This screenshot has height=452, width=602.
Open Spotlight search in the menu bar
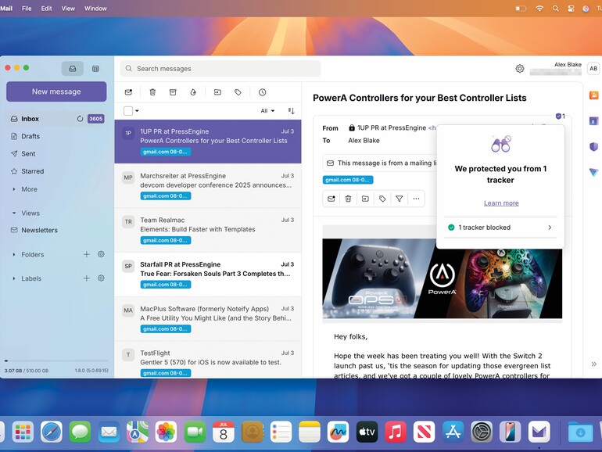(x=556, y=9)
